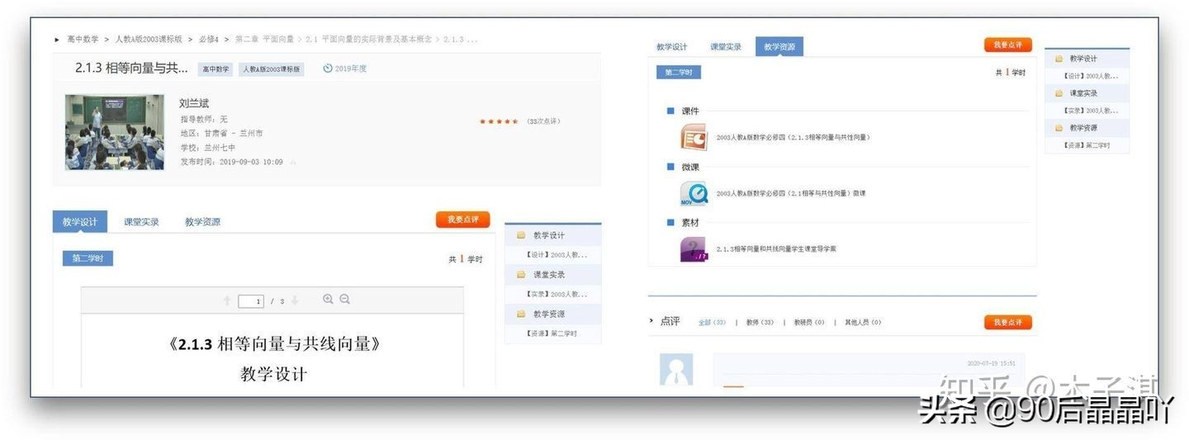The width and height of the screenshot is (1189, 440).
Task: Go to next page in document viewer
Action: click(x=295, y=301)
